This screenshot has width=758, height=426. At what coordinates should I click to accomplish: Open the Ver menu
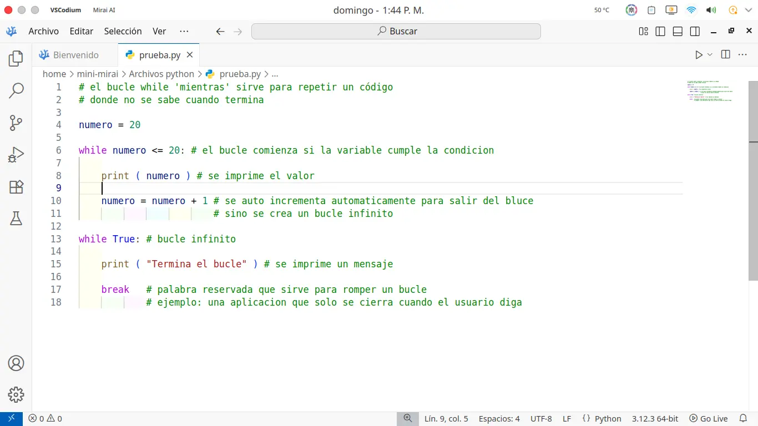tap(159, 32)
